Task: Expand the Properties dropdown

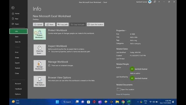Action: coord(121,30)
